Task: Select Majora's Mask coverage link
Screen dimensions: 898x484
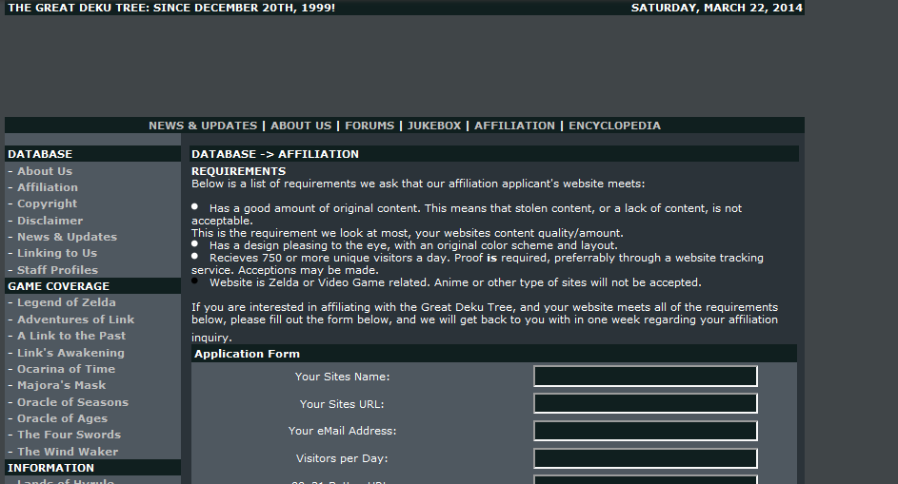Action: tap(61, 385)
